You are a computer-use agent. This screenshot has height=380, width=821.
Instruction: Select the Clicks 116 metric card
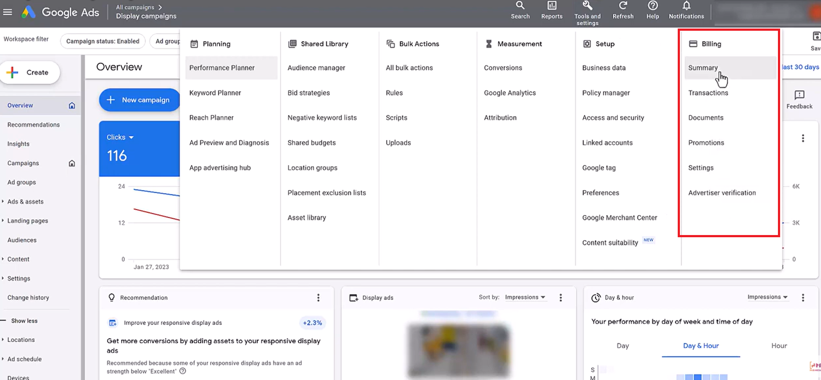click(140, 149)
